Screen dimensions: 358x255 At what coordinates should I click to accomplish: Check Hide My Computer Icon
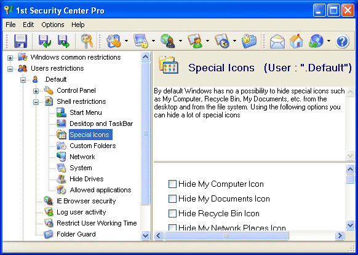pyautogui.click(x=172, y=184)
